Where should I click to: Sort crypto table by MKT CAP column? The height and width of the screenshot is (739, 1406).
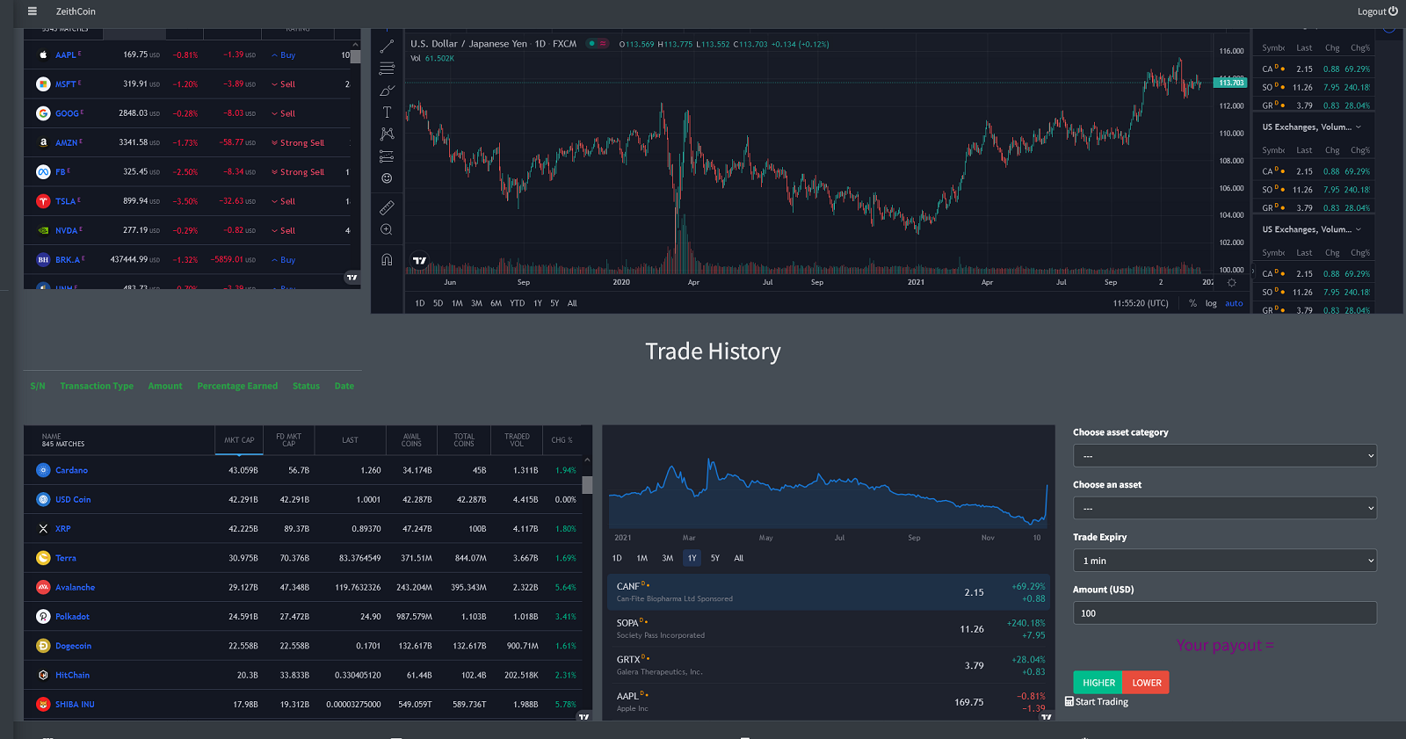pyautogui.click(x=239, y=440)
